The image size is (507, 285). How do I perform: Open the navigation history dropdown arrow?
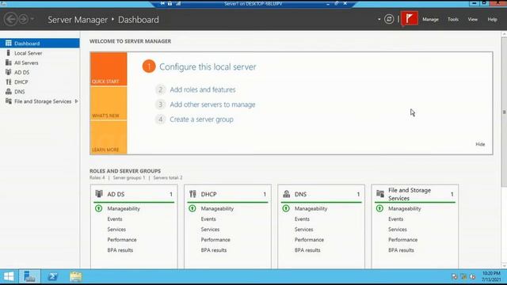[32, 19]
